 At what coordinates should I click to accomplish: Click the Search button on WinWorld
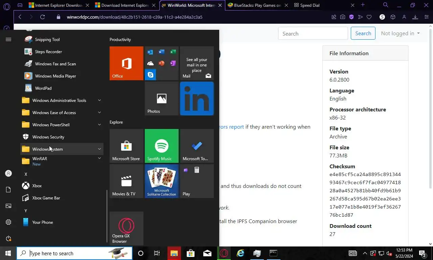pyautogui.click(x=363, y=33)
